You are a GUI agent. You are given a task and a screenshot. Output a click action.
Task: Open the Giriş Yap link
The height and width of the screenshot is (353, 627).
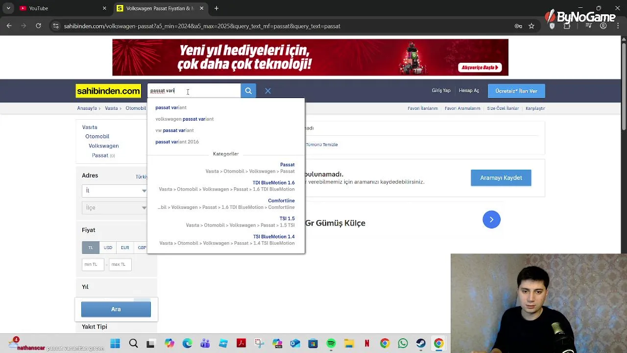click(x=441, y=91)
